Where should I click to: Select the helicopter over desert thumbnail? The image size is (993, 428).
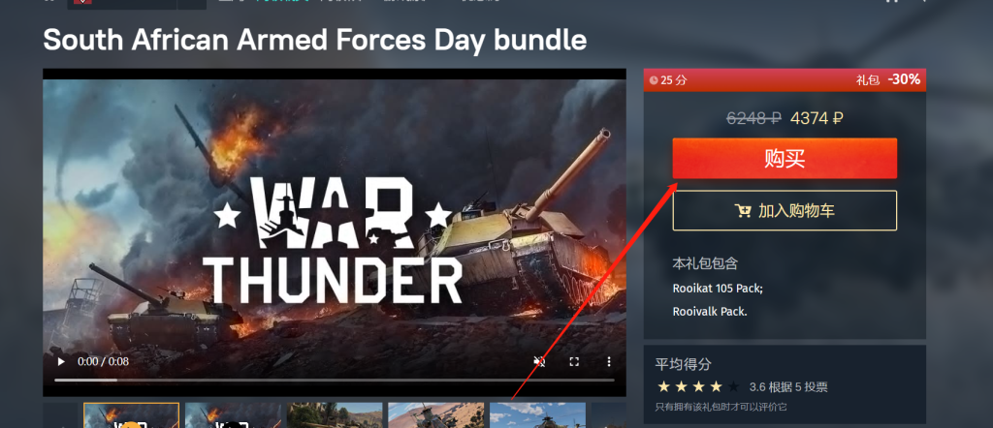click(435, 415)
